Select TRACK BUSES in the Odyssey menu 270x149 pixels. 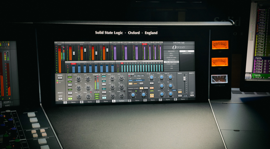click(171, 60)
